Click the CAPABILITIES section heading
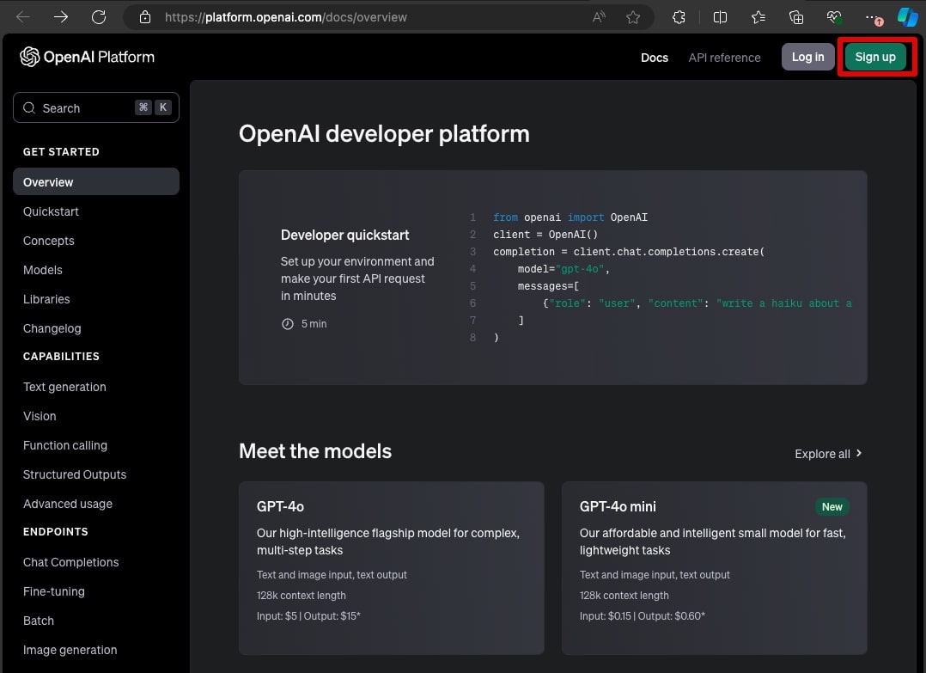 click(62, 357)
